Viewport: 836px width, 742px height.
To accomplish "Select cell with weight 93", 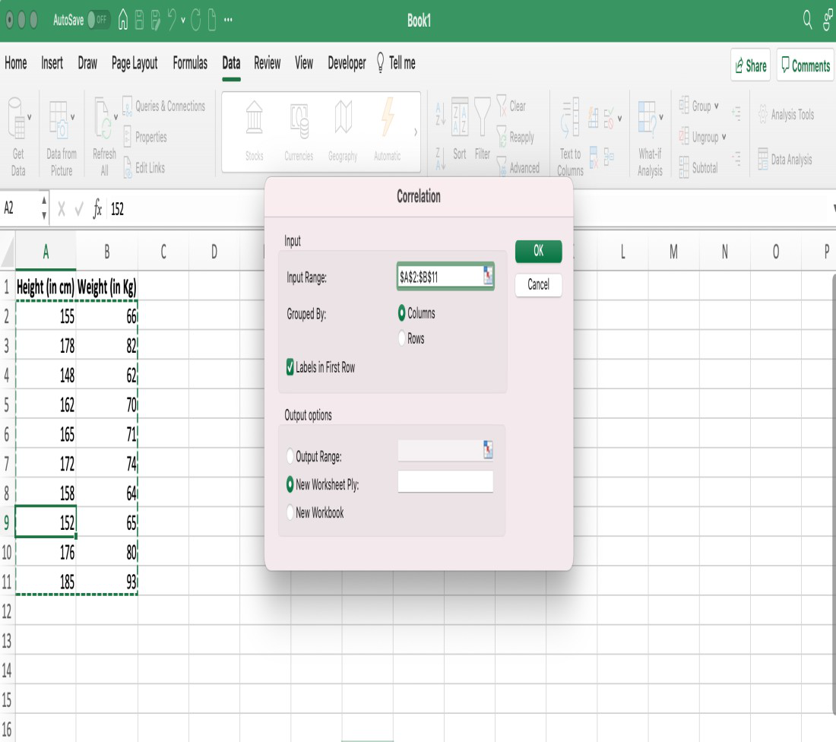I will coord(106,582).
